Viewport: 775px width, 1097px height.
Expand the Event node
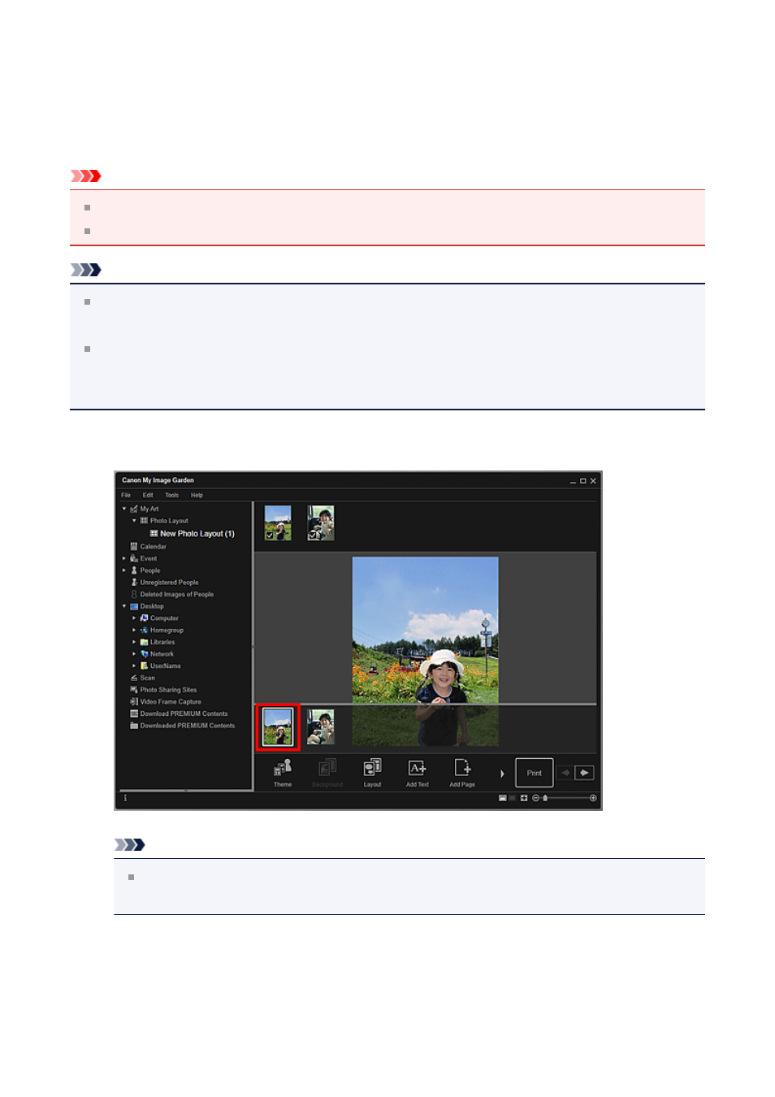point(124,558)
